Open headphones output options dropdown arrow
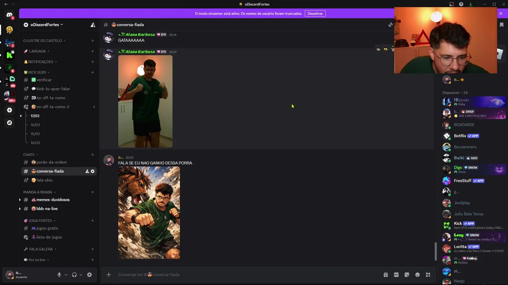Image resolution: width=508 pixels, height=285 pixels. tap(81, 275)
